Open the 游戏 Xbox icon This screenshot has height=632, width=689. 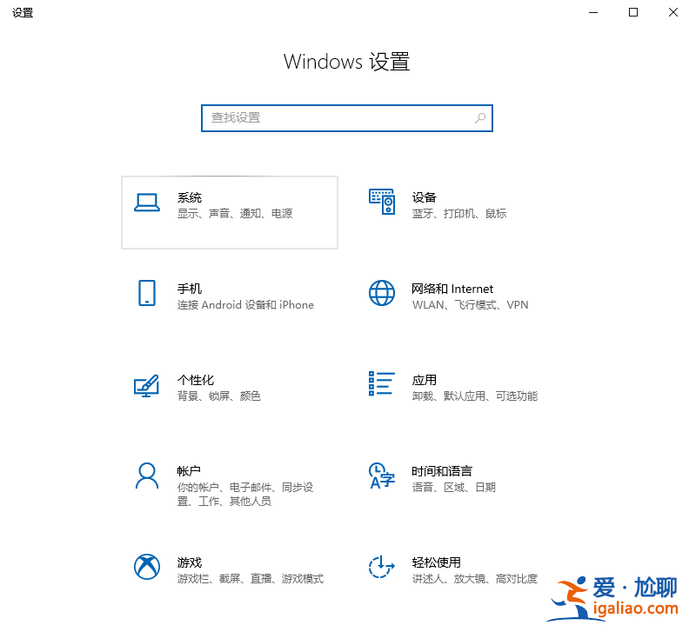[x=147, y=567]
